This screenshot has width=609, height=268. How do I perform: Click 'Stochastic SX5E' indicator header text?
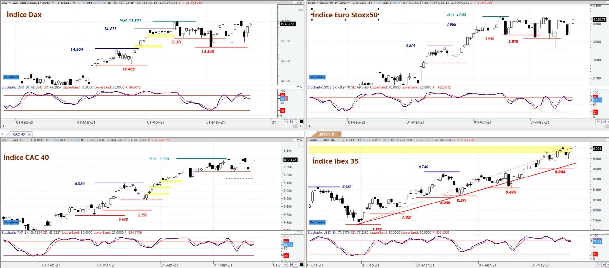319,87
